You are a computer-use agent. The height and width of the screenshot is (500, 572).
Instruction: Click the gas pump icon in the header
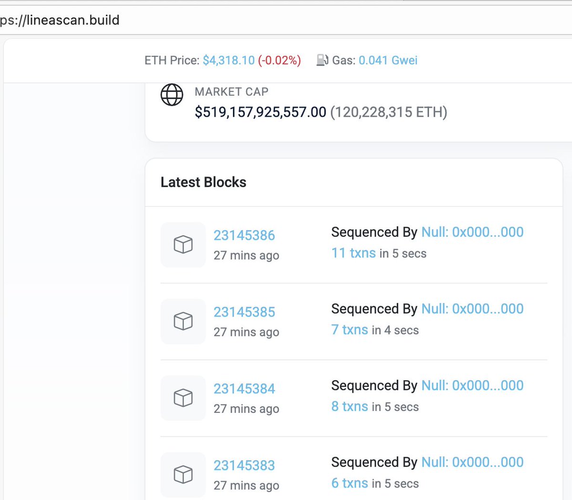[322, 60]
